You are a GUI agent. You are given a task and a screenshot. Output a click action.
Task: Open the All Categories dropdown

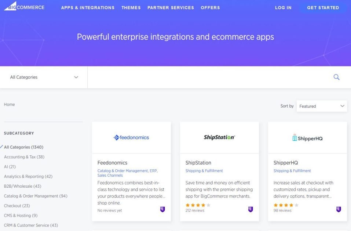pyautogui.click(x=44, y=77)
